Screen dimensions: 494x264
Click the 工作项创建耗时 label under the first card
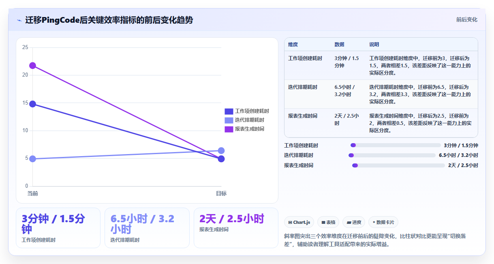(x=38, y=240)
